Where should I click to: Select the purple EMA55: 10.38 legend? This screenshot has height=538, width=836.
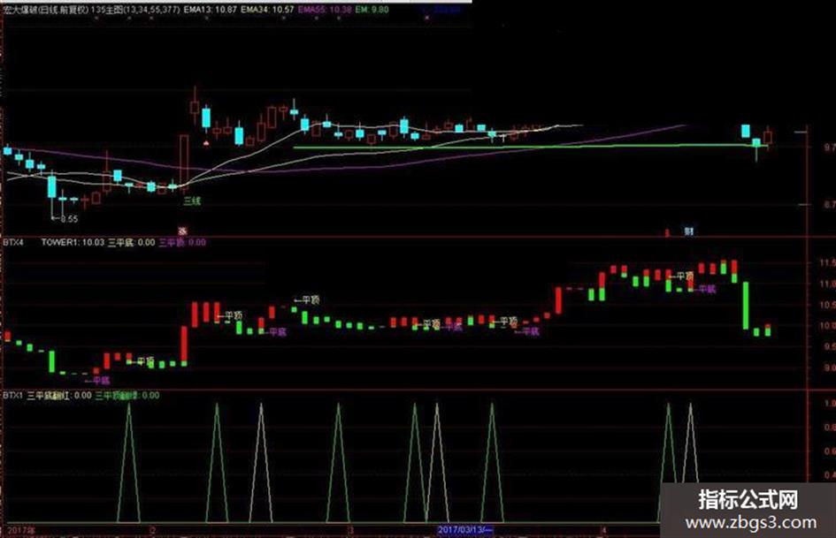[x=325, y=9]
